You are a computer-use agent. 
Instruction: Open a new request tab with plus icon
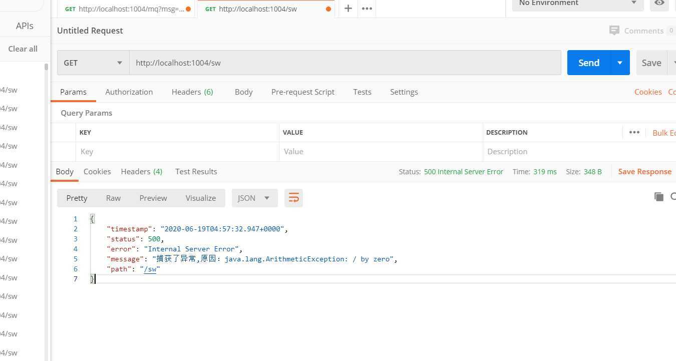tap(348, 9)
